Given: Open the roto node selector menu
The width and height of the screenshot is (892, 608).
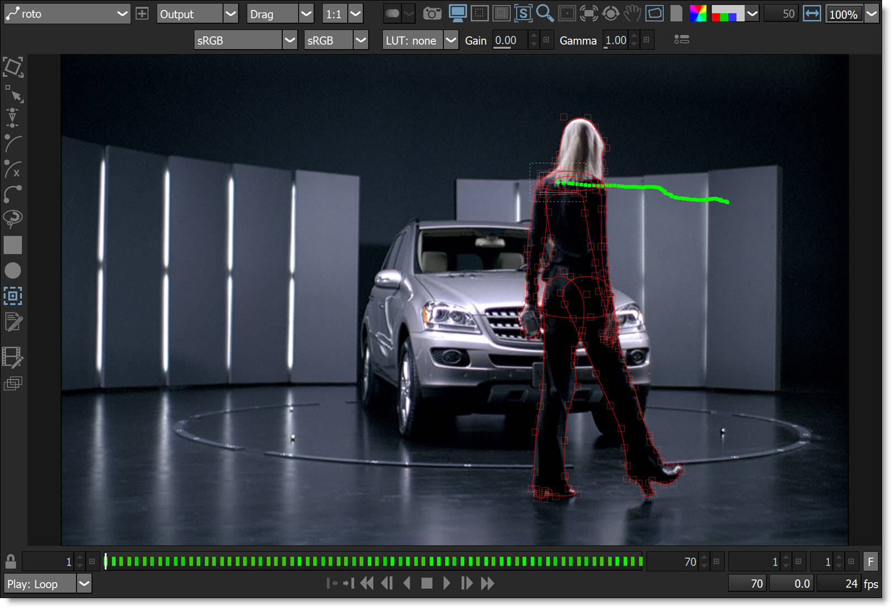Looking at the screenshot, I should tap(122, 14).
